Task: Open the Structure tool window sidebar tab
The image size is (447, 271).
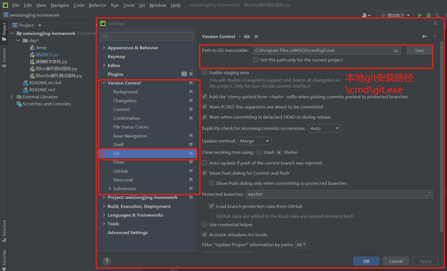Action: tap(4, 231)
